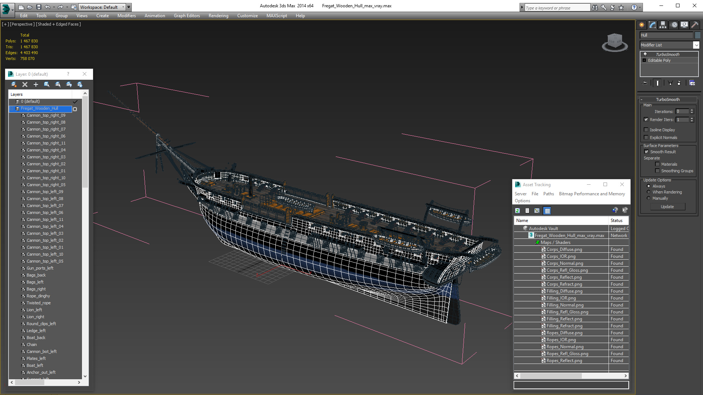Increase the Iterations spinner value

692,110
